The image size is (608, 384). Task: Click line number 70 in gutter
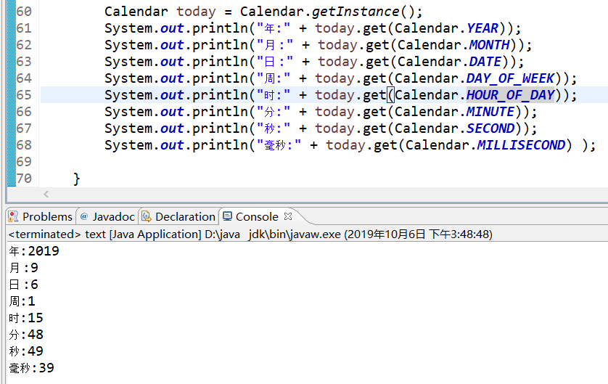24,179
